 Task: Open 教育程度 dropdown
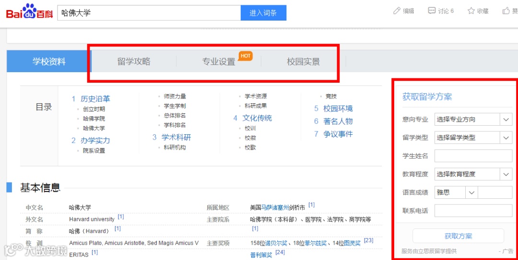pyautogui.click(x=473, y=174)
